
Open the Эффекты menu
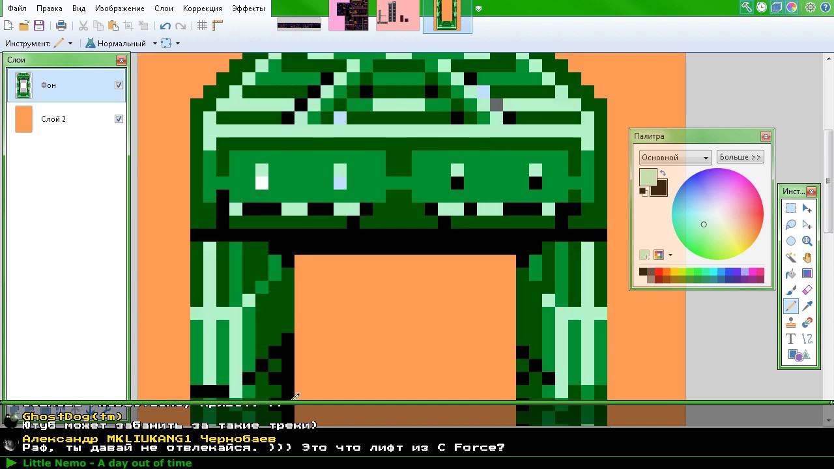pyautogui.click(x=248, y=8)
